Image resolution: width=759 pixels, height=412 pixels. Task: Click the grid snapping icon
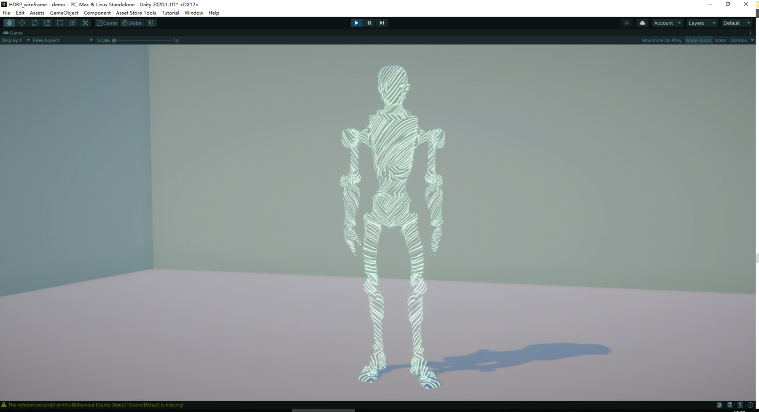coord(151,23)
